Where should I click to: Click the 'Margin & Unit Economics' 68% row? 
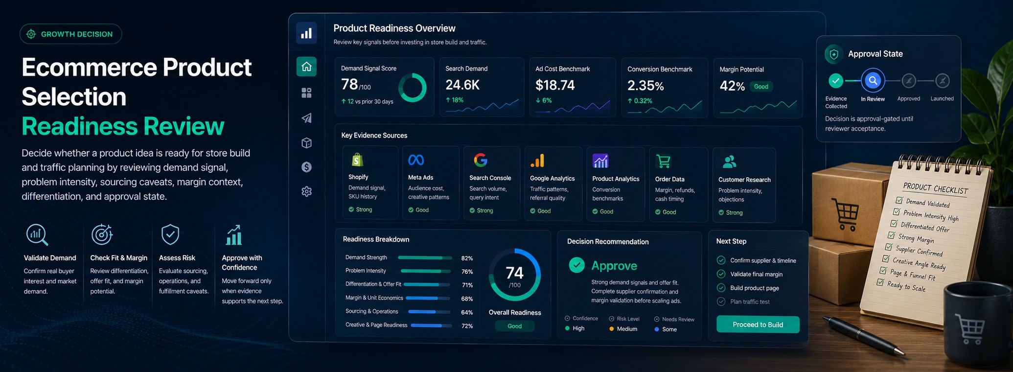click(x=409, y=298)
